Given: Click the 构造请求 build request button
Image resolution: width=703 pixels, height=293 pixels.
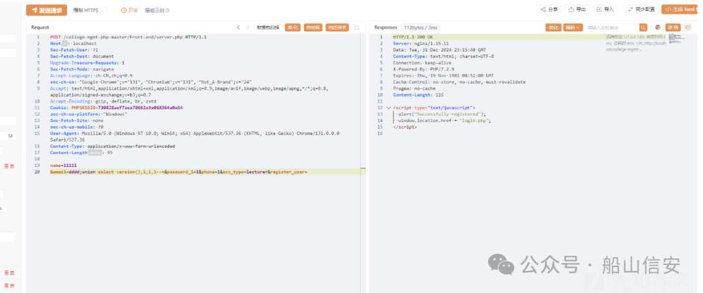Looking at the screenshot, I should click(337, 27).
